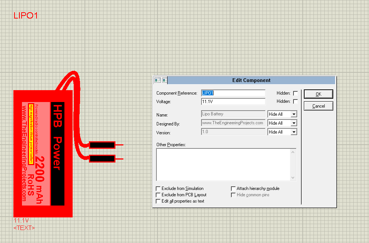This screenshot has height=243, width=369.
Task: Click the Other Properties scrollbar up arrow
Action: click(293, 152)
